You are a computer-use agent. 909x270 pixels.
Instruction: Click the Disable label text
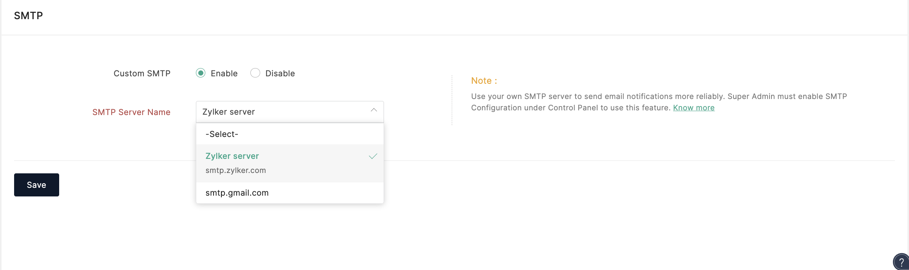[x=280, y=74]
